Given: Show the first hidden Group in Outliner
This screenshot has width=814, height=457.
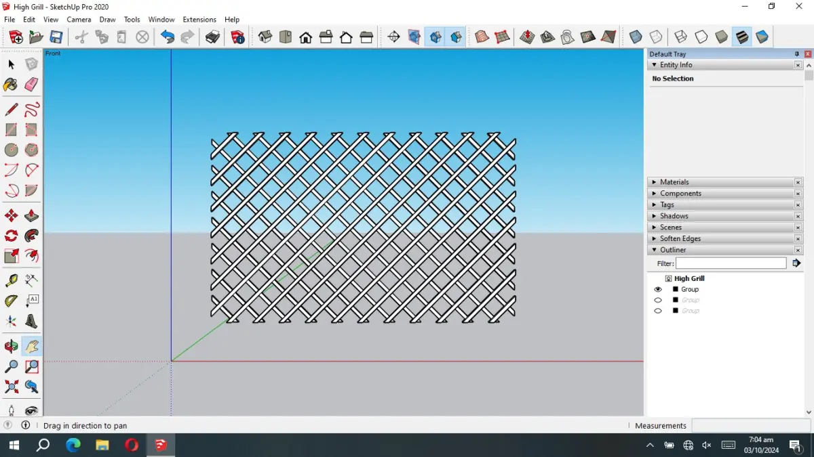Looking at the screenshot, I should [x=658, y=300].
